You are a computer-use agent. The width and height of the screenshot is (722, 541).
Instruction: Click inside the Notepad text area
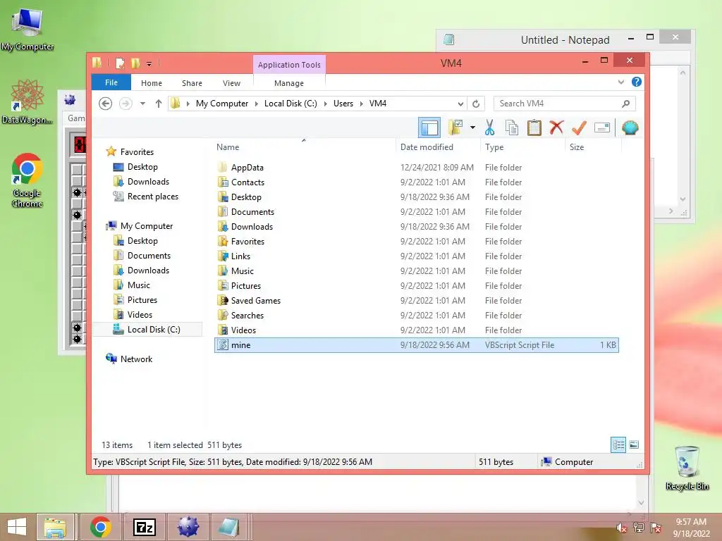click(x=663, y=138)
